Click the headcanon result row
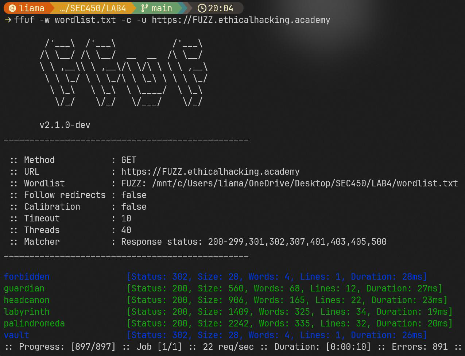 [27, 300]
